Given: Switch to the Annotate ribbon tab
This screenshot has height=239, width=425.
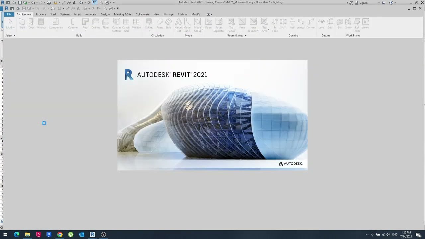Looking at the screenshot, I should tap(91, 14).
